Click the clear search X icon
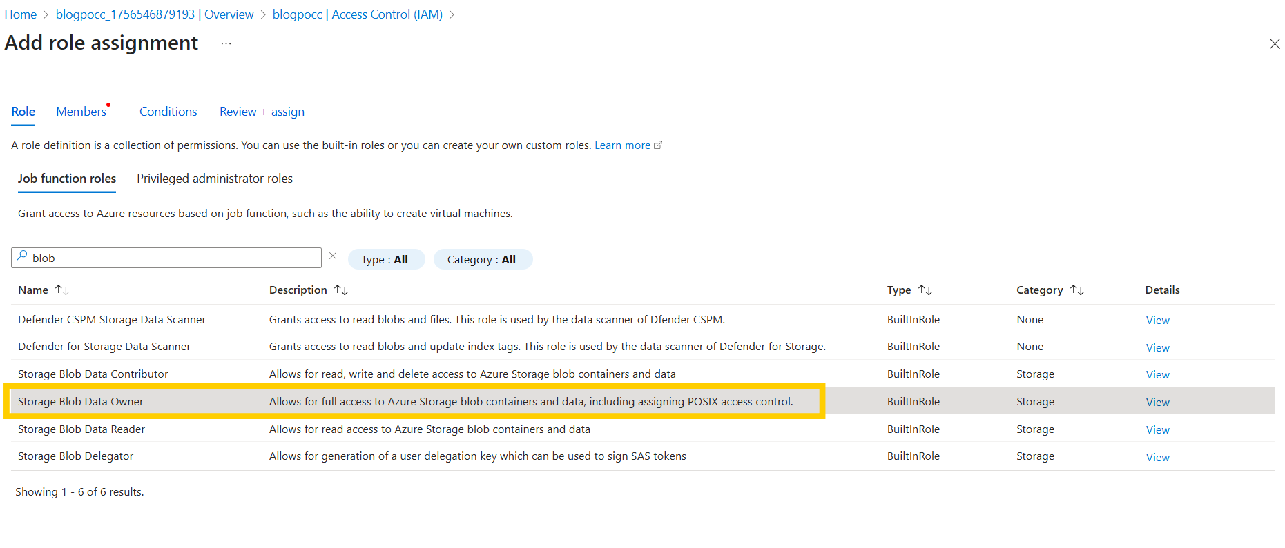This screenshot has width=1285, height=548. tap(333, 256)
